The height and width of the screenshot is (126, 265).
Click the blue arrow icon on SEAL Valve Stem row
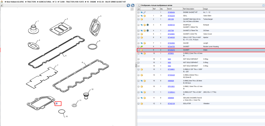pyautogui.click(x=142, y=16)
